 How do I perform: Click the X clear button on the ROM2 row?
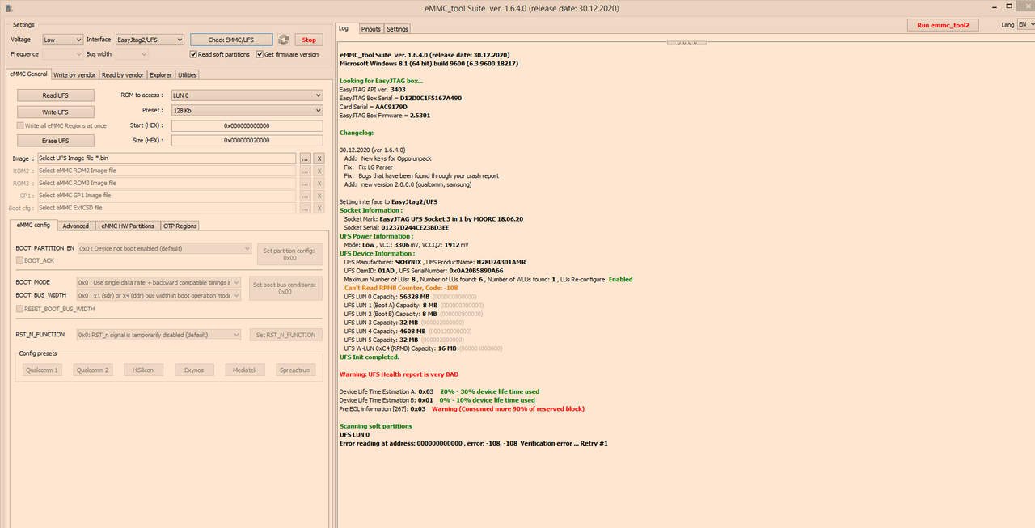[319, 171]
